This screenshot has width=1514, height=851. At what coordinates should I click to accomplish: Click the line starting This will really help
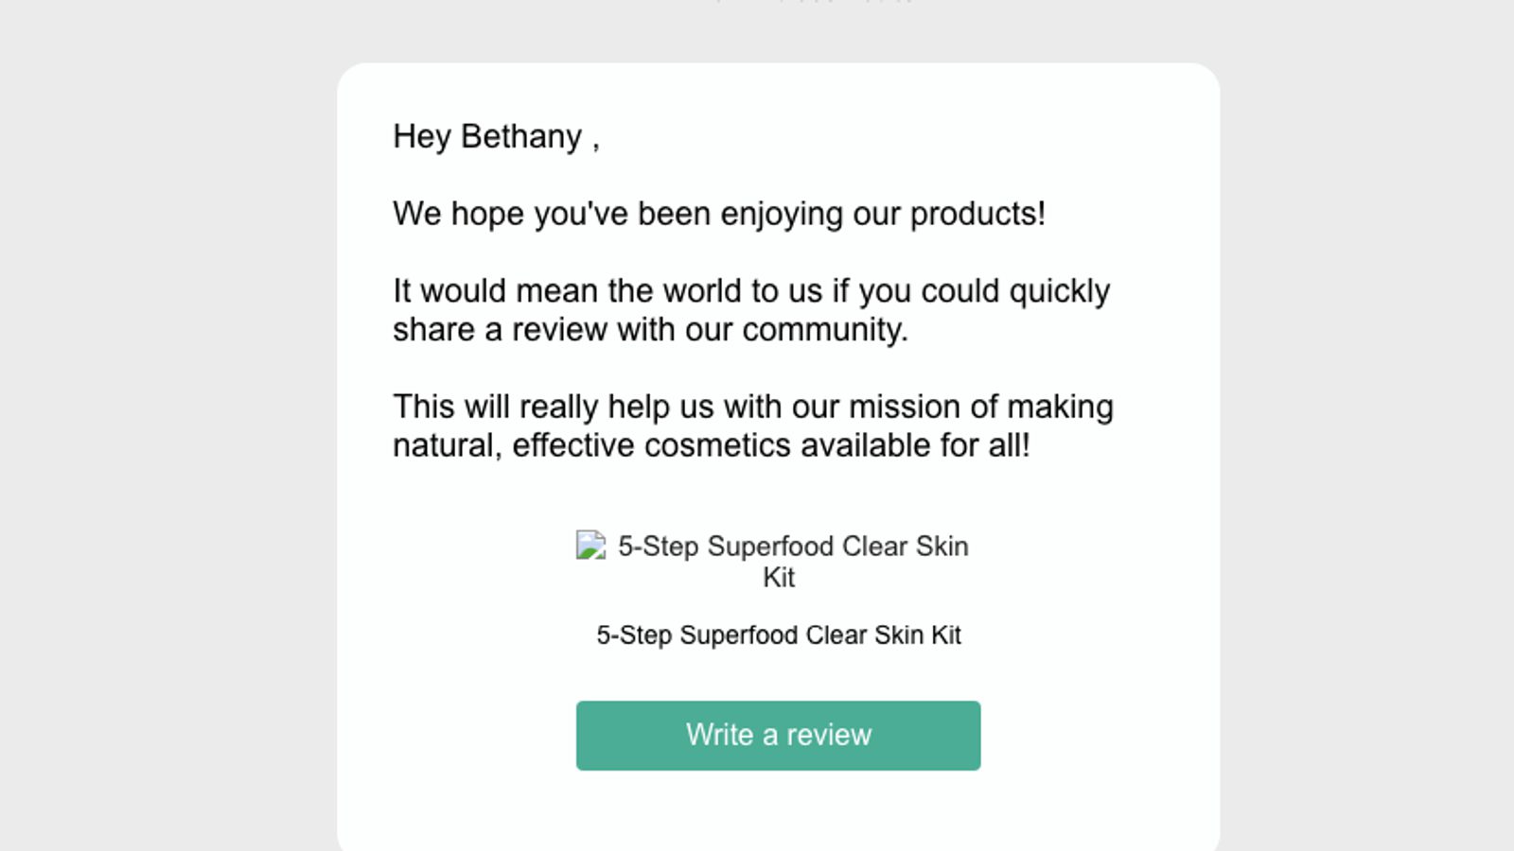tap(752, 407)
